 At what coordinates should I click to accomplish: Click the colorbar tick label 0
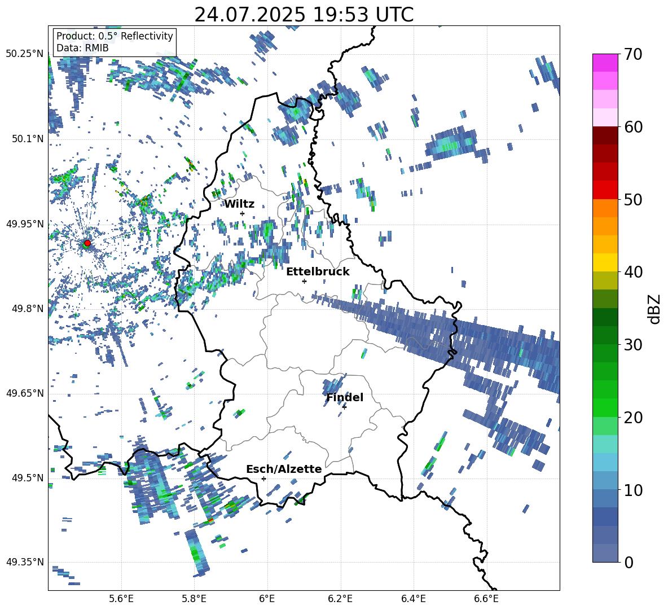point(629,563)
